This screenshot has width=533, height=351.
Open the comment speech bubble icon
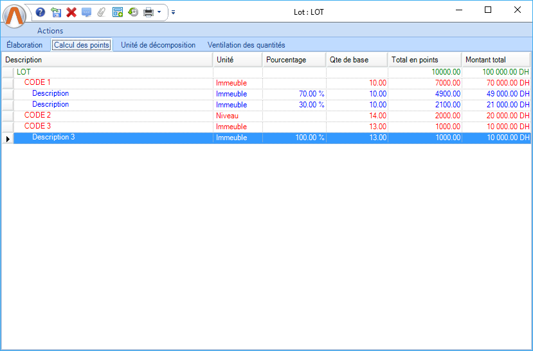86,12
